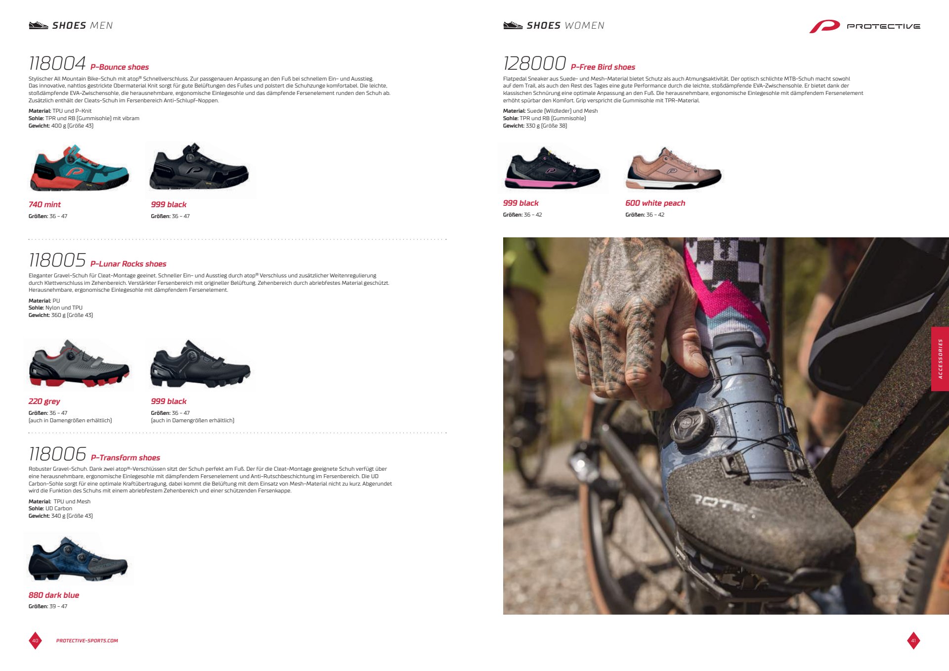The image size is (949, 671).
Task: Click the red diamond page 41 marker
Action: click(x=913, y=640)
